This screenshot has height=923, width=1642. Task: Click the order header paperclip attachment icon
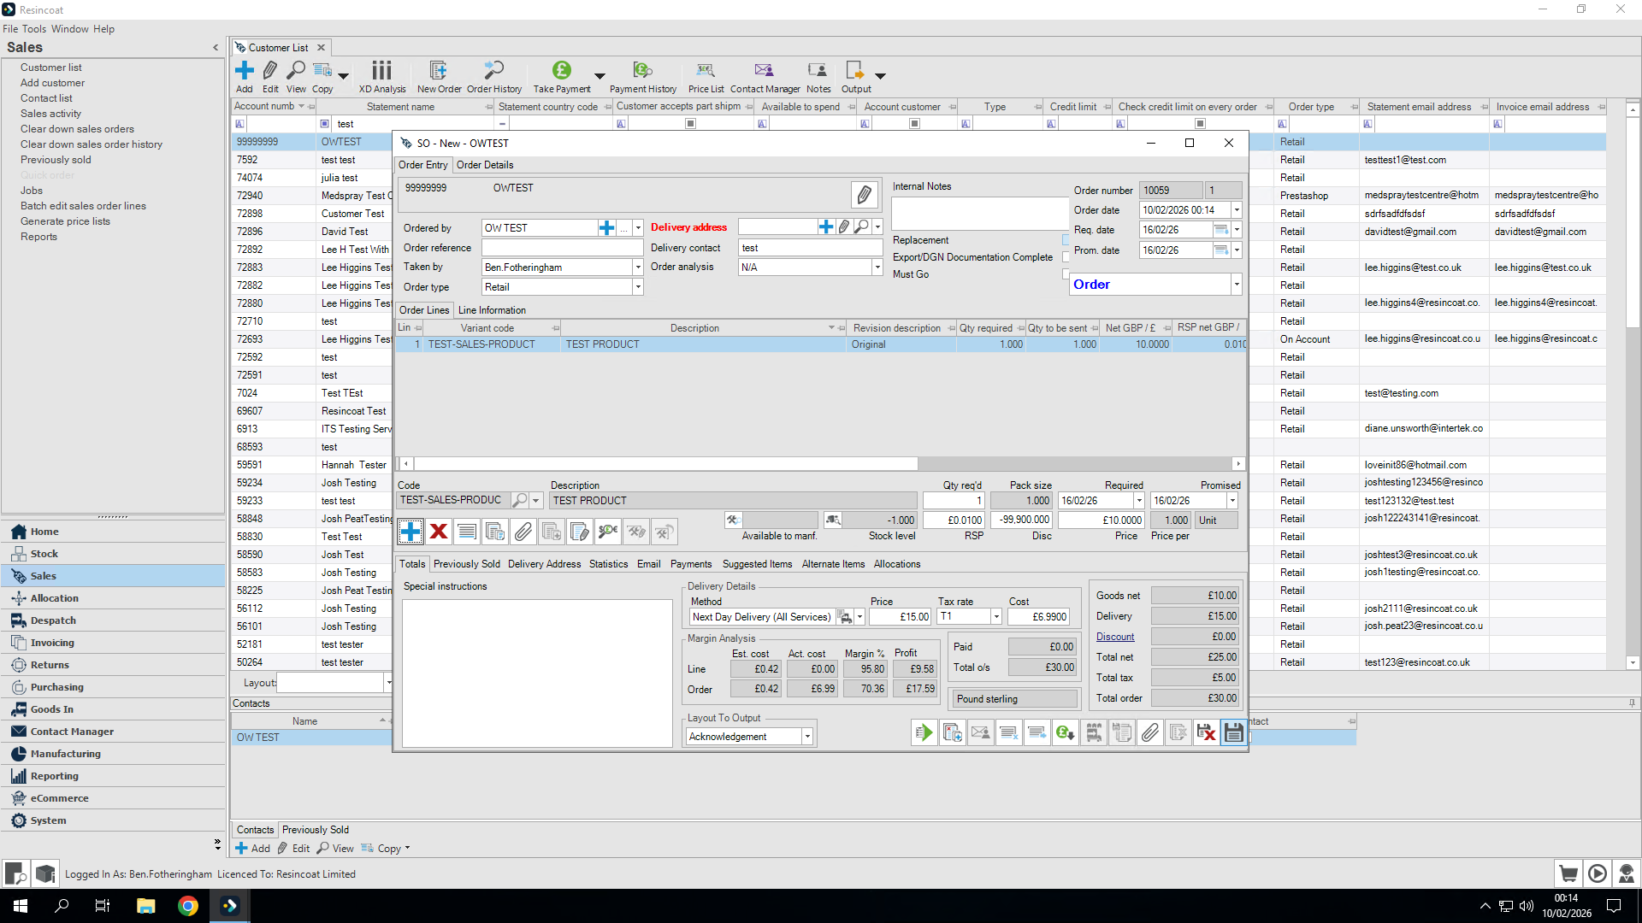(864, 195)
